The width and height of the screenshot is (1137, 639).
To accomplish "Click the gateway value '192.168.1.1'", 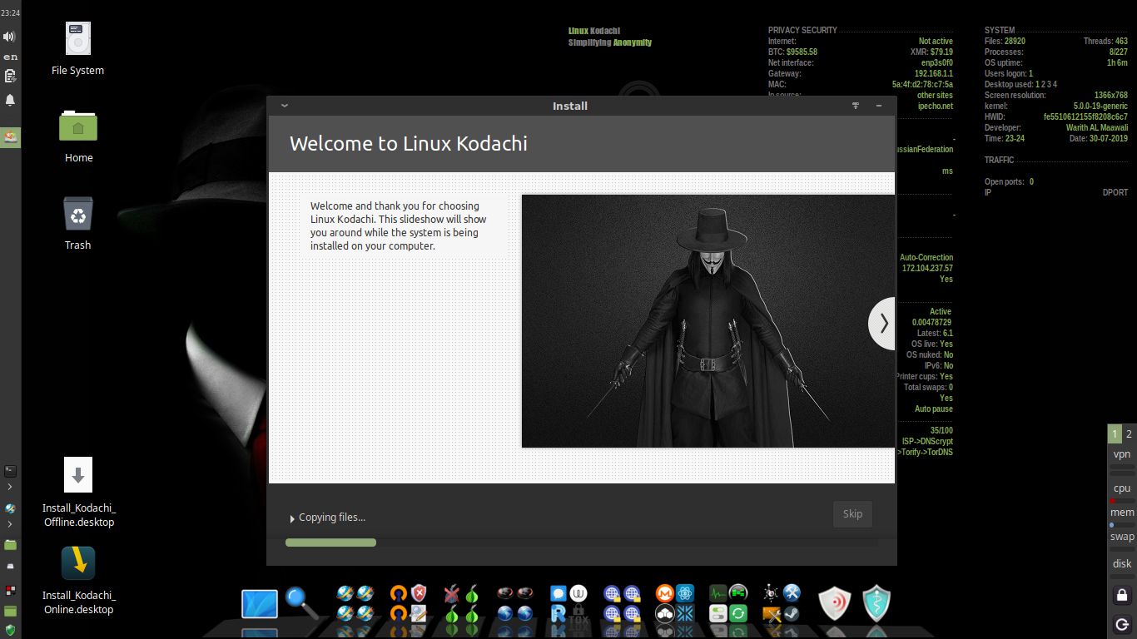I will [934, 73].
